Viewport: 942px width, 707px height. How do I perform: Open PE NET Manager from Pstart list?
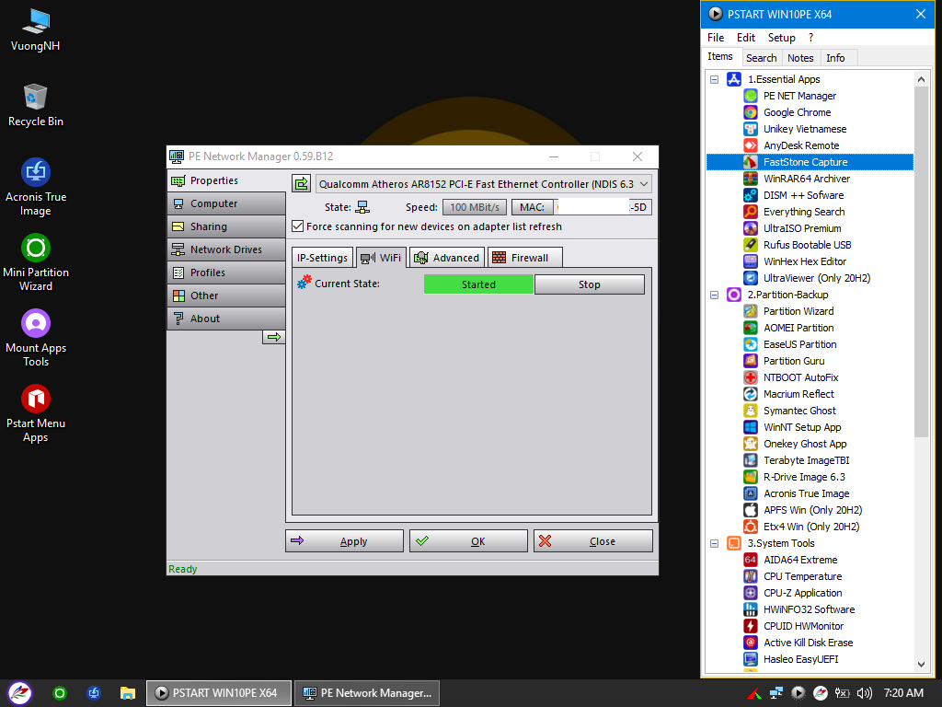tap(799, 96)
